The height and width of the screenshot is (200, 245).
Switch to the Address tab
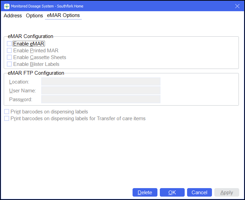[13, 16]
